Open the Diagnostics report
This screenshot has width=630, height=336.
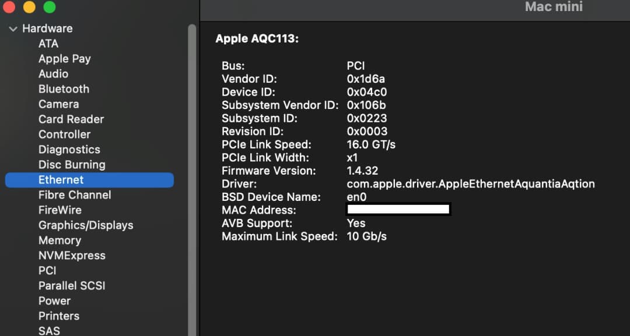(69, 149)
